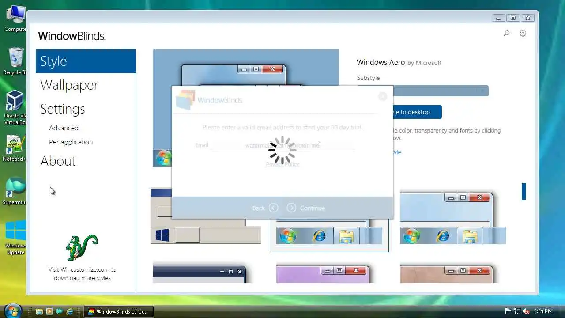Screen dimensions: 565x318
Task: Click the Visit Wincustomize.com link text
Action: [x=82, y=273]
